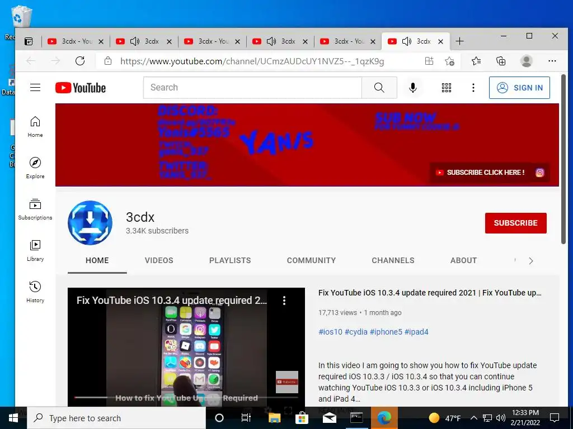The width and height of the screenshot is (573, 429).
Task: Open Task View on the taskbar
Action: [x=246, y=418]
